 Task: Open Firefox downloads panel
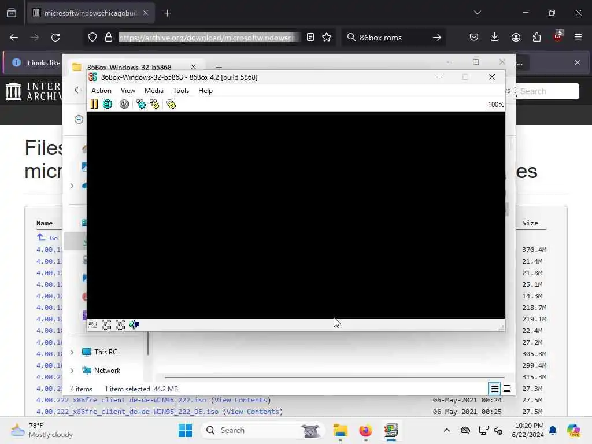(495, 37)
